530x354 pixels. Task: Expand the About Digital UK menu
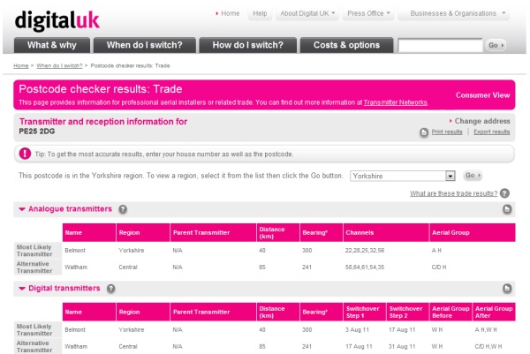[x=307, y=13]
